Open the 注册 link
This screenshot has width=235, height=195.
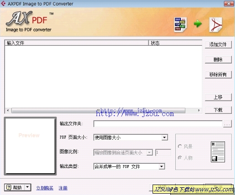point(63,188)
